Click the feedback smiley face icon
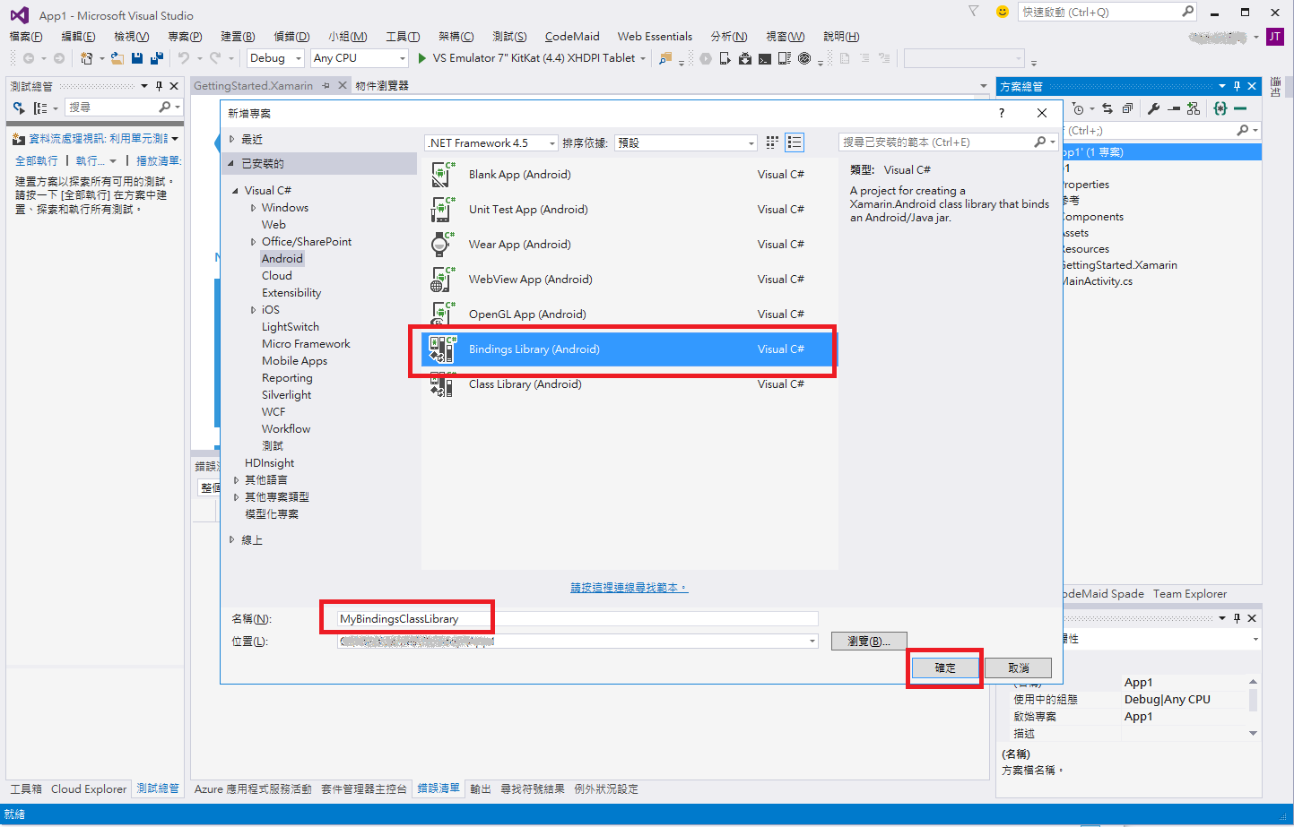The width and height of the screenshot is (1294, 827). 1003,12
